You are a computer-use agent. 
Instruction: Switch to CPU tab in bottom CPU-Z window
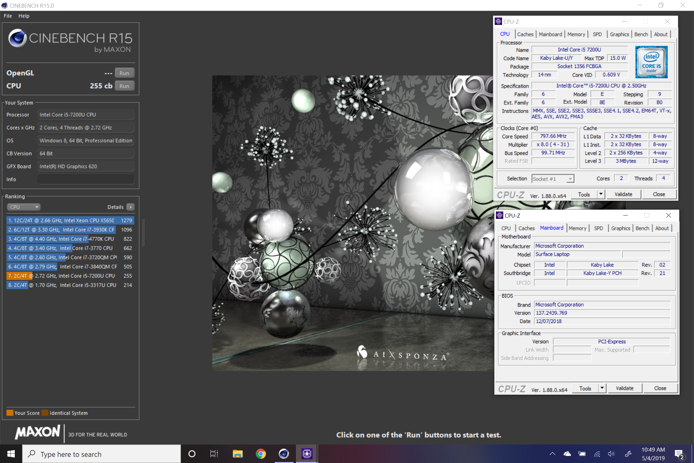point(506,228)
